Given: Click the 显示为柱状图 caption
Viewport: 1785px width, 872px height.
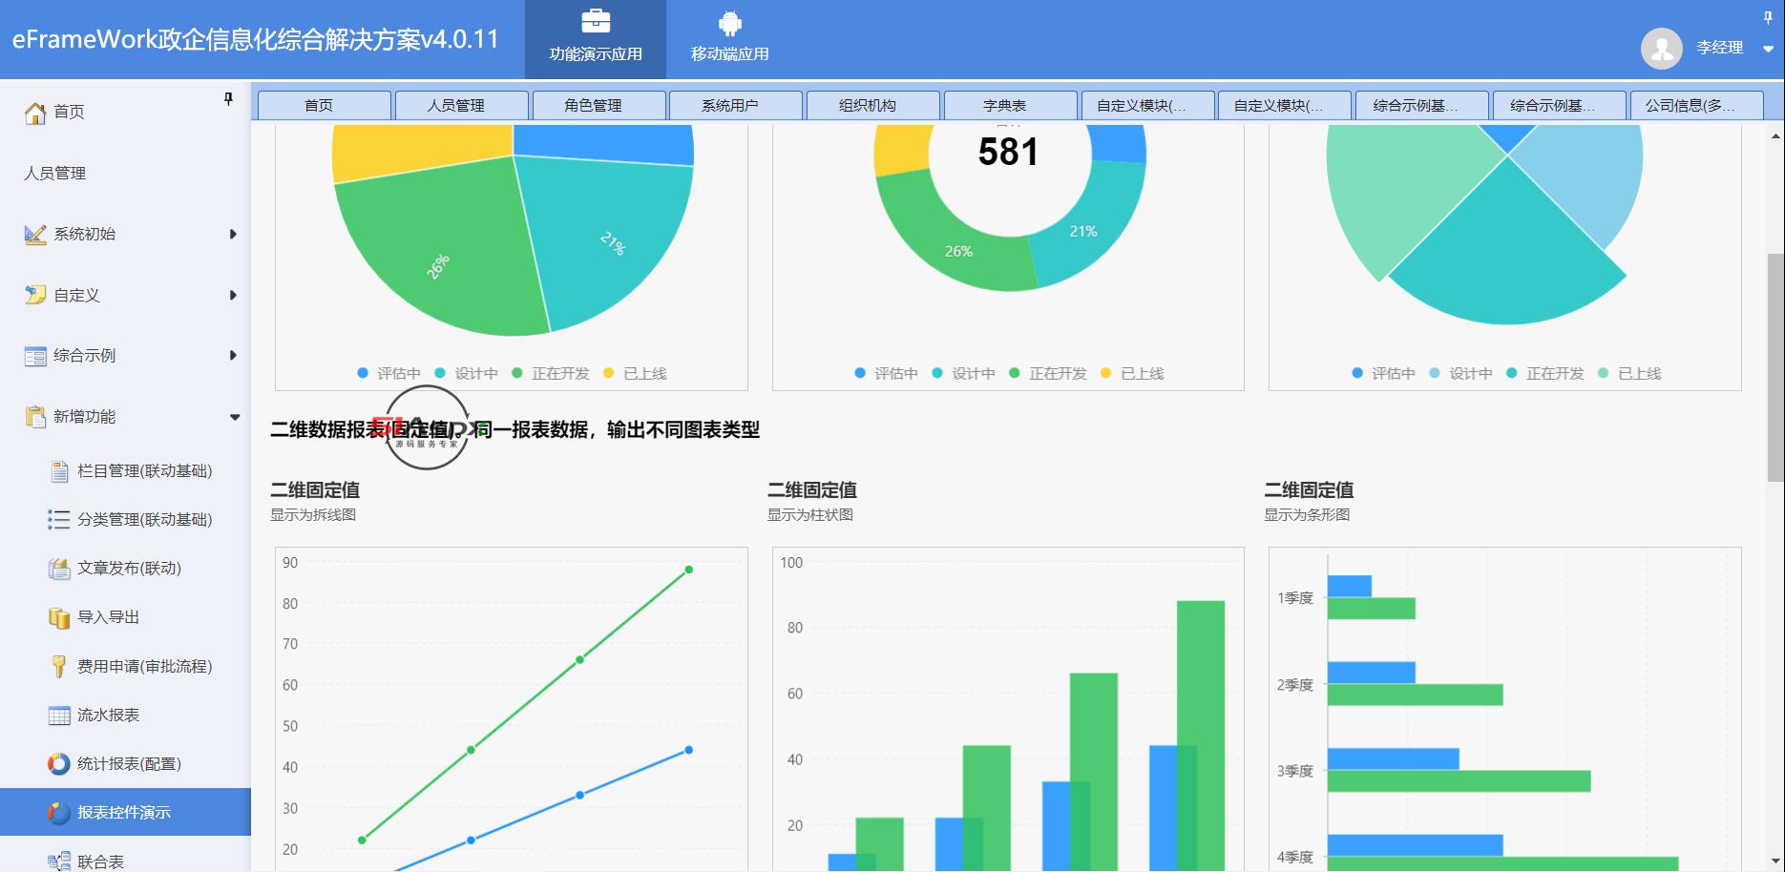Looking at the screenshot, I should (810, 515).
